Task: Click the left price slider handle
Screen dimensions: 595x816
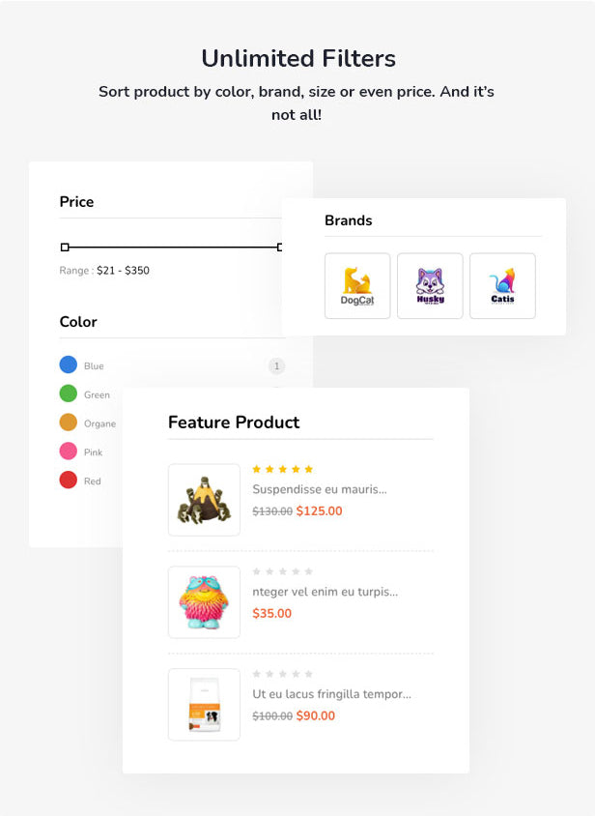Action: pos(65,248)
